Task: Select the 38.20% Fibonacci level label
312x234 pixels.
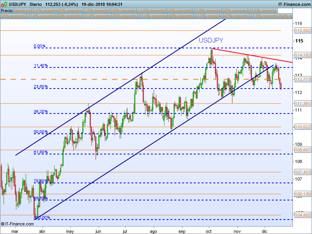Action: 41,112
